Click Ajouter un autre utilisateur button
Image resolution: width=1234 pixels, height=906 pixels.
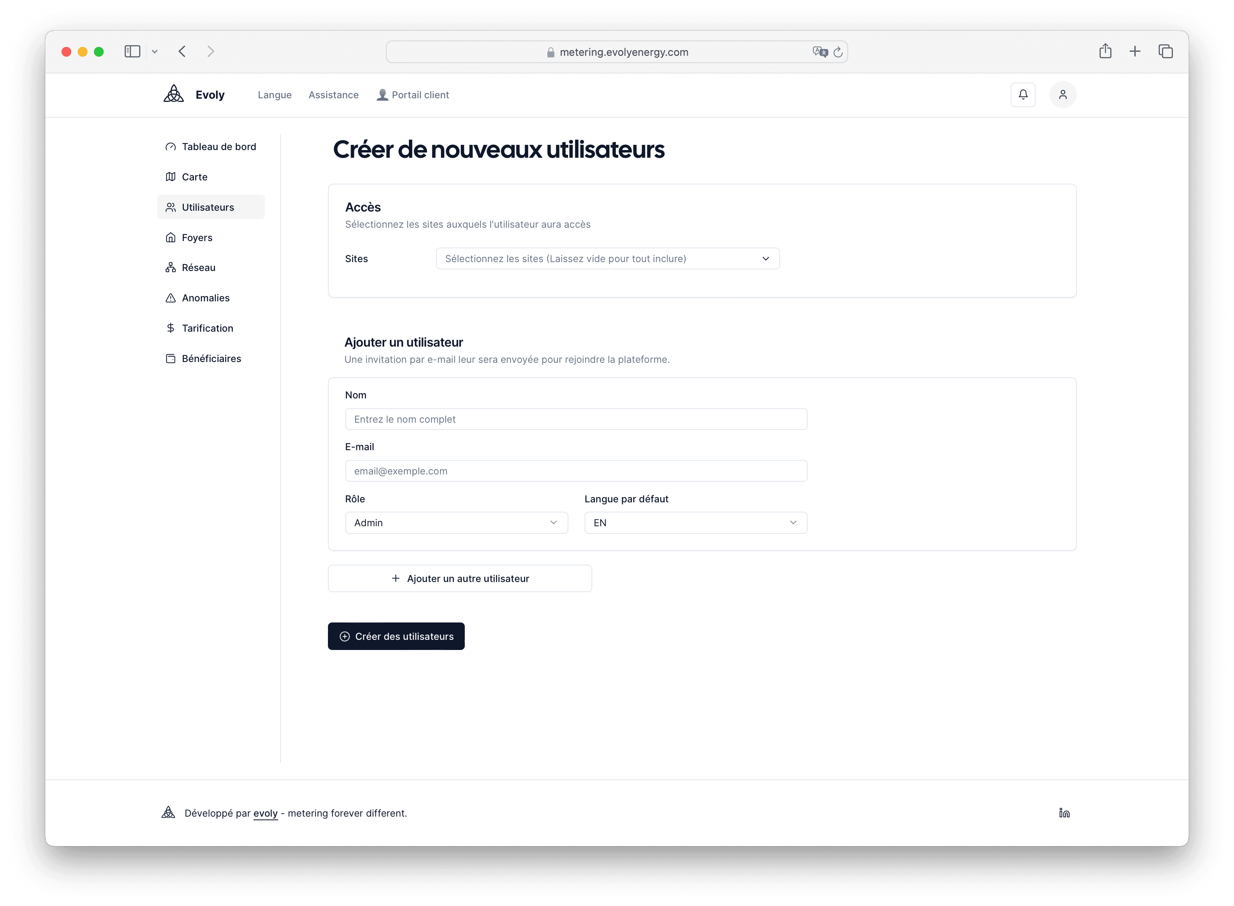coord(460,579)
